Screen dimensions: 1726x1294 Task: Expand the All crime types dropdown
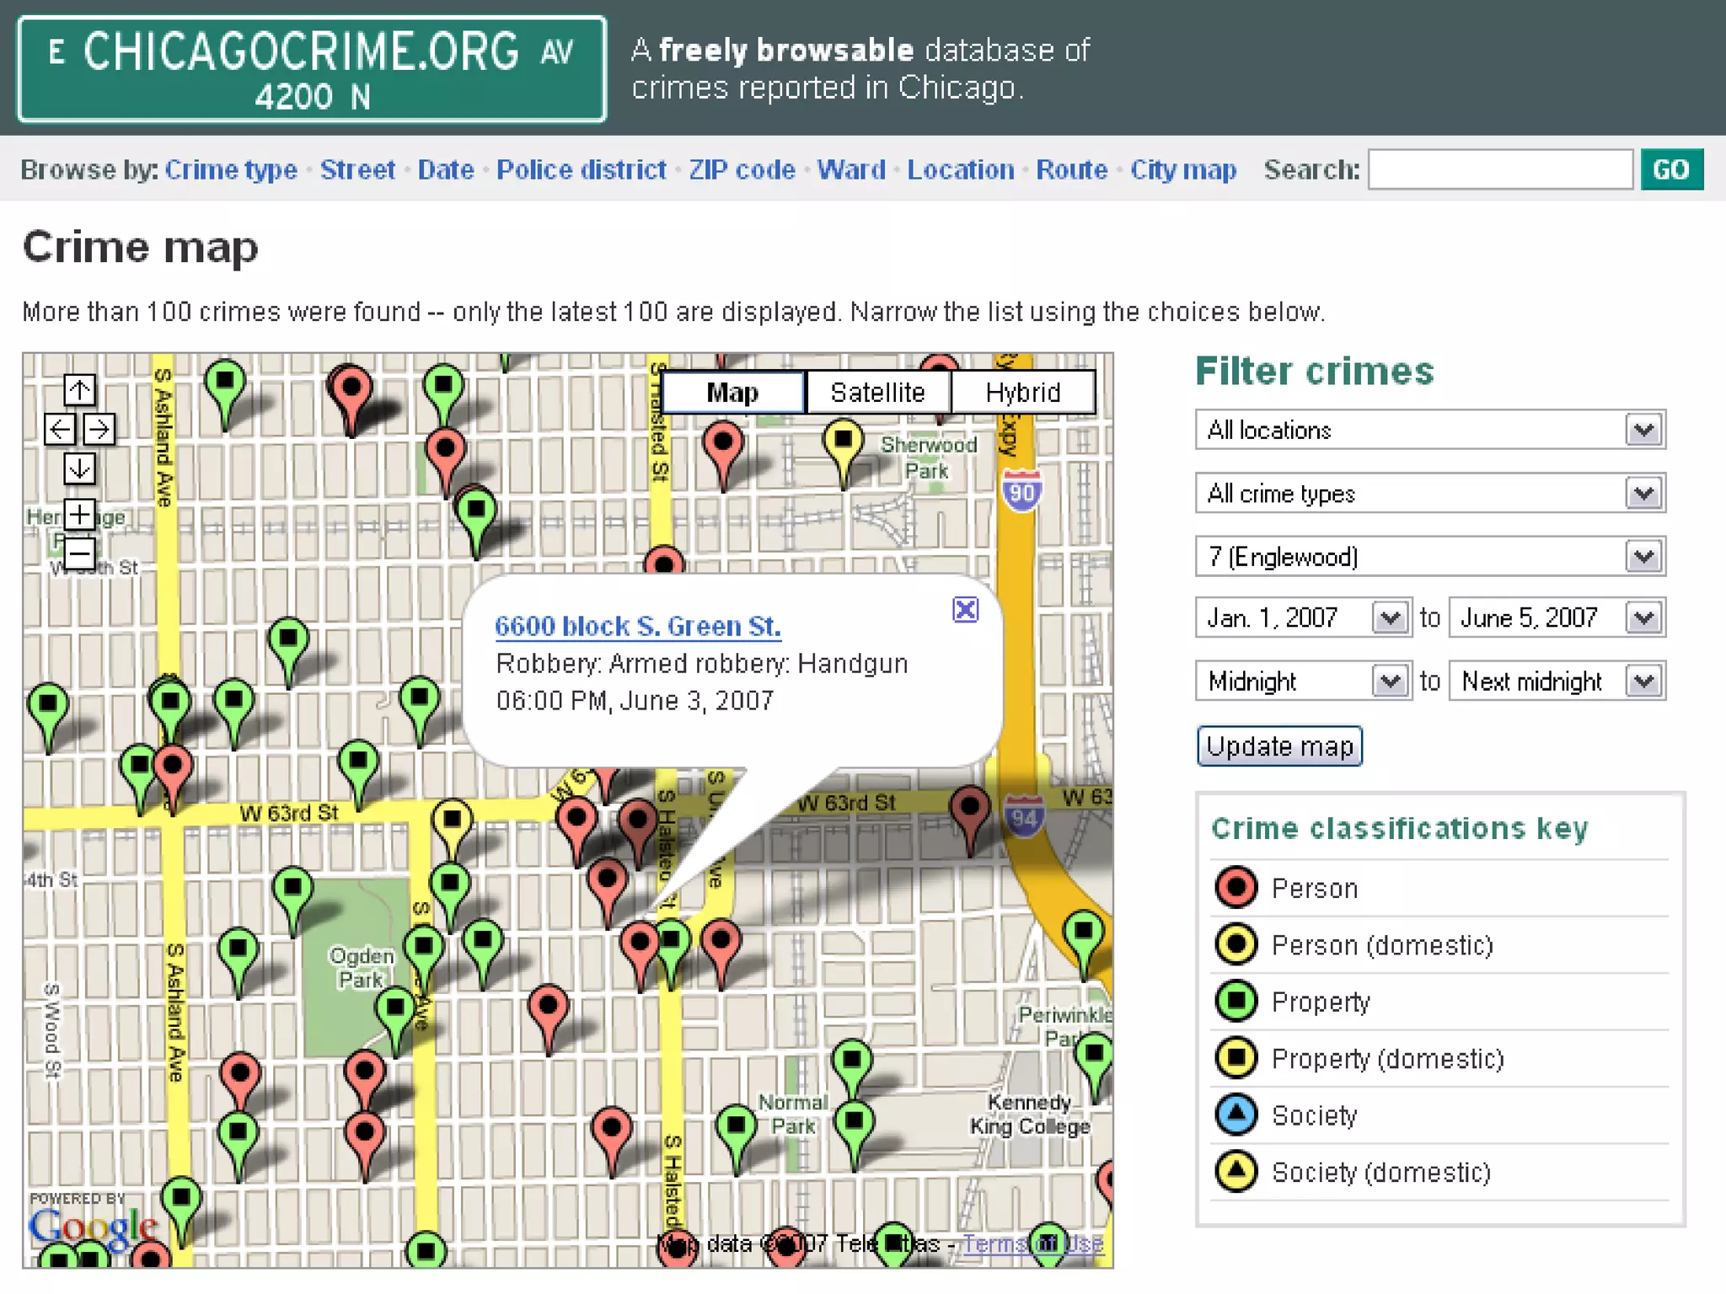[x=1429, y=494]
